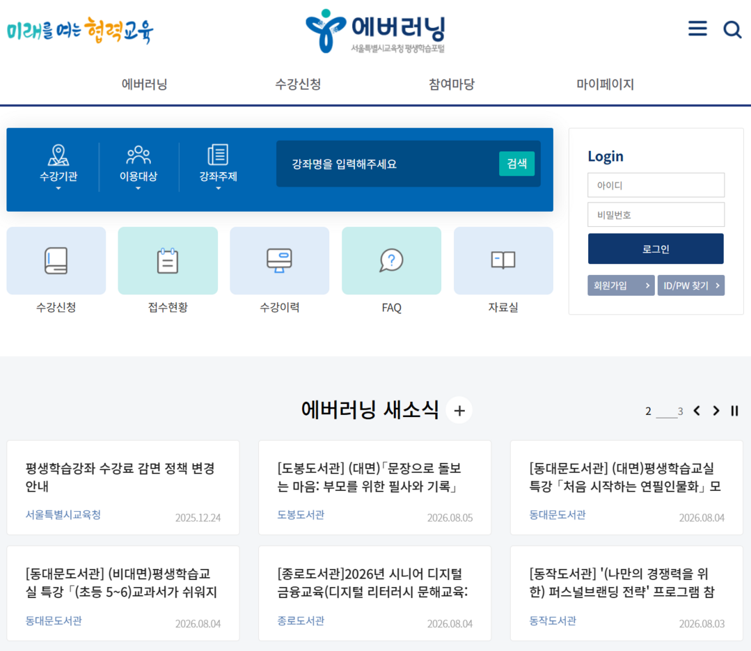
Task: Open the 참여마당 main menu
Action: (x=452, y=84)
